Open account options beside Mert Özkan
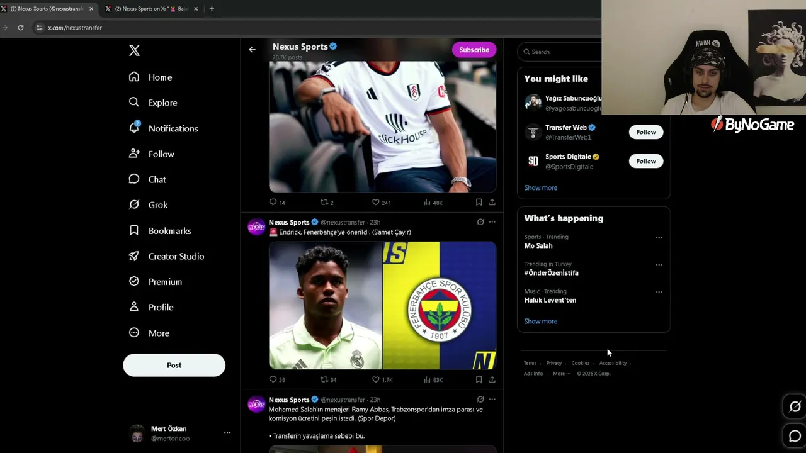The width and height of the screenshot is (806, 453). (x=227, y=433)
